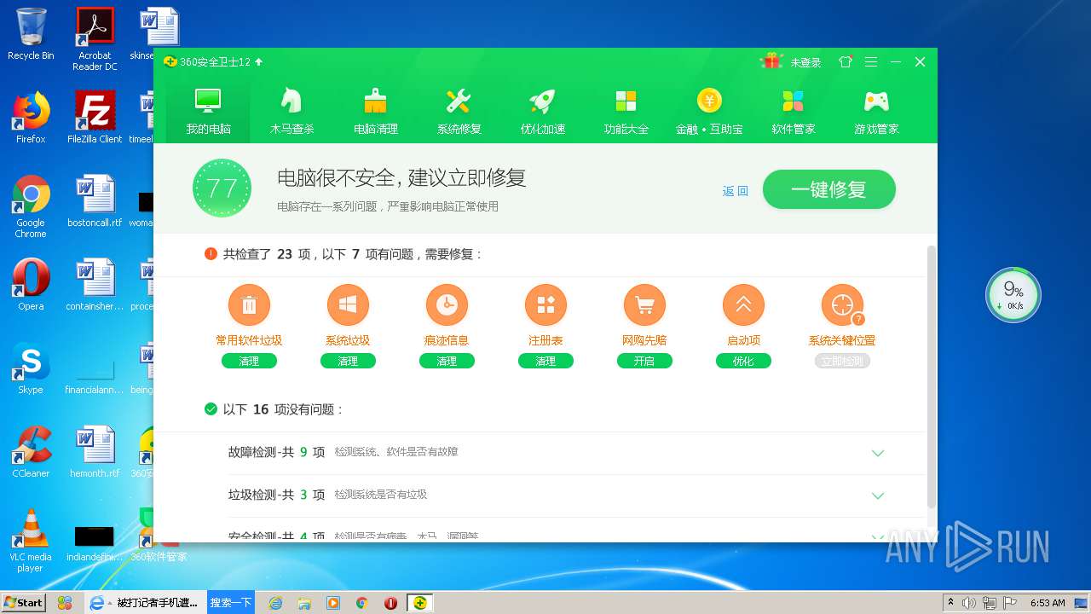
Task: Open Opera desktop icon
Action: (31, 285)
